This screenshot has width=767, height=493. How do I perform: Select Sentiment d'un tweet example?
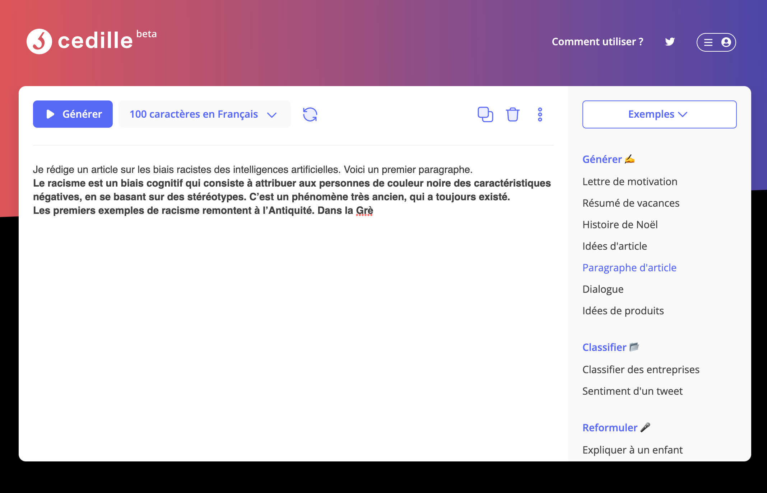632,391
